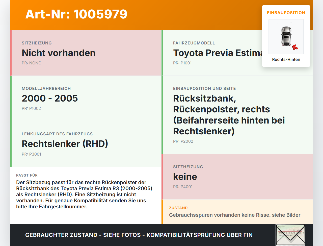323x246 pixels.
Task: Click the 'LENKUNGSART DES FAHRZEUGS' label
Action: (x=57, y=134)
